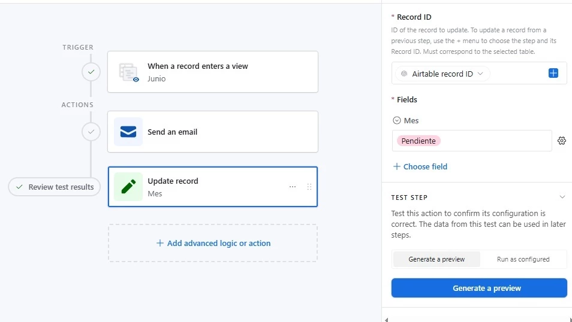Screen dimensions: 572x322
Task: Click Review test results button
Action: pyautogui.click(x=55, y=187)
